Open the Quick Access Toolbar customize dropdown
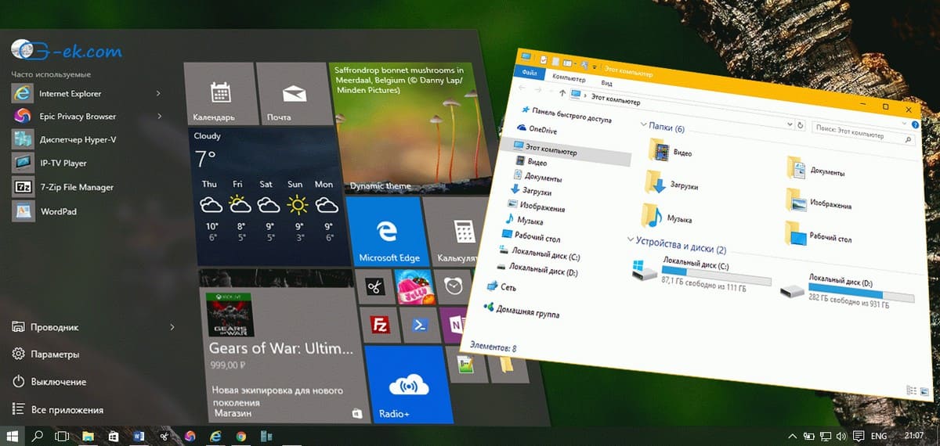The width and height of the screenshot is (940, 446). (x=593, y=67)
